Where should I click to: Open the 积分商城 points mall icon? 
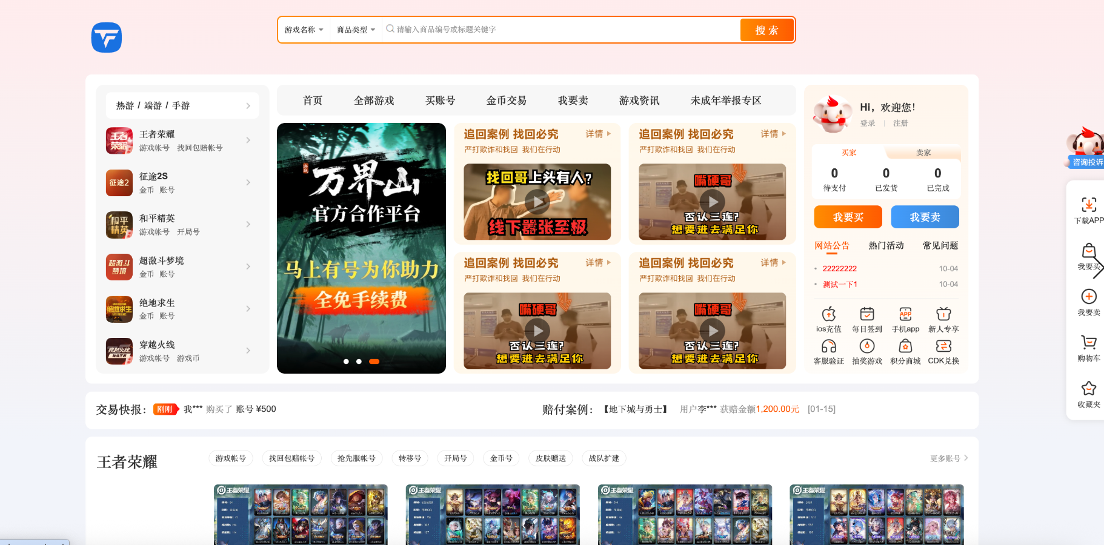point(905,351)
